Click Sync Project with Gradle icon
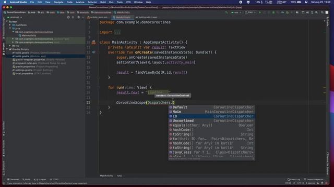Viewport: 334px width, 187px height. (307, 12)
